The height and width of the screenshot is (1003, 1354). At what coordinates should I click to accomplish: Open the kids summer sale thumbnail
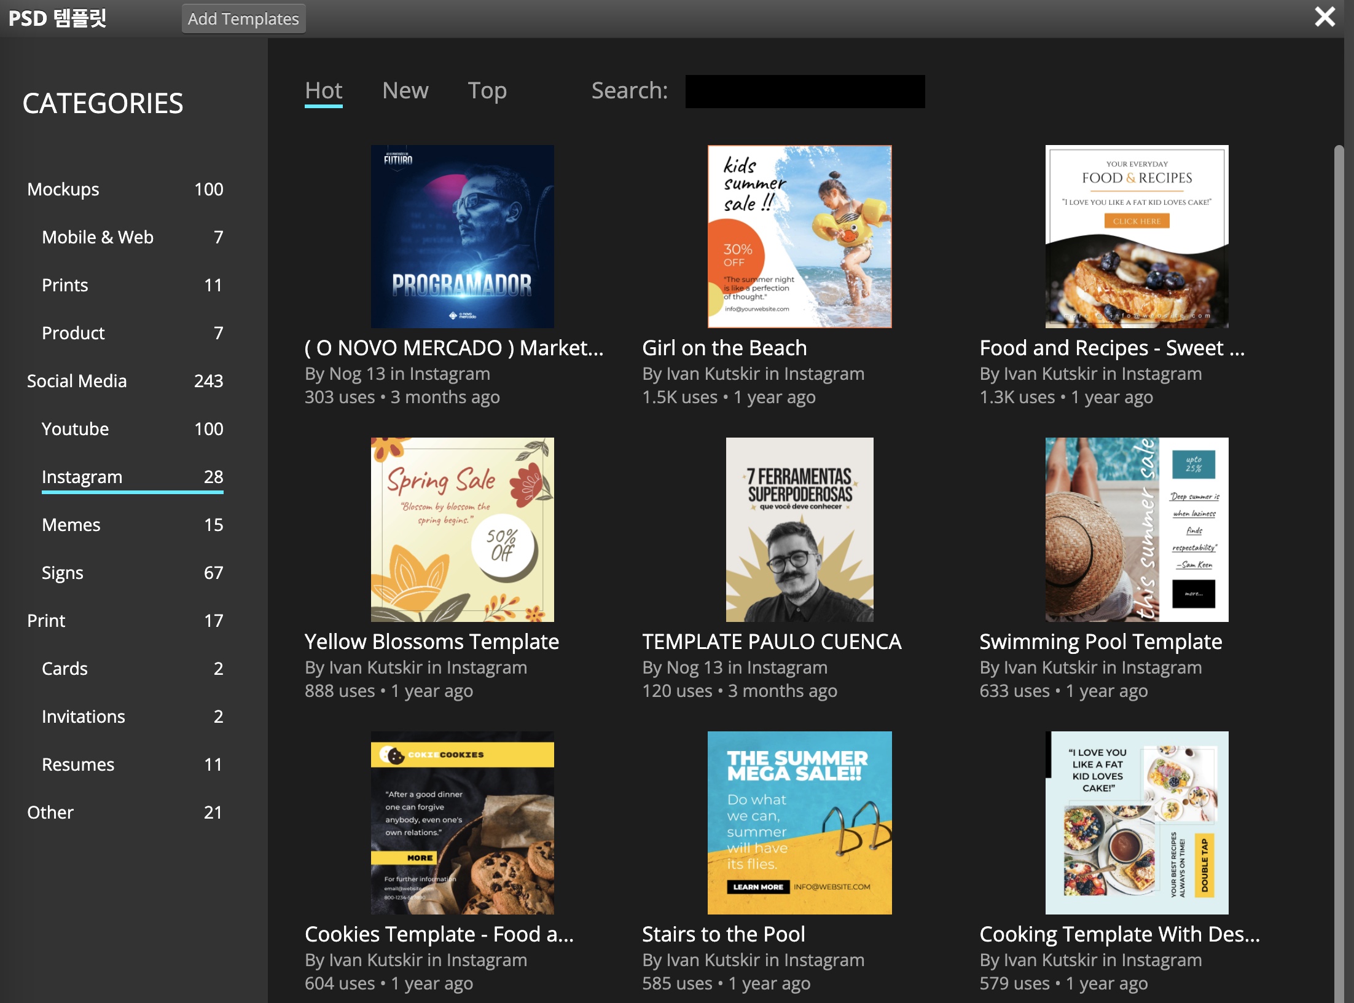799,237
